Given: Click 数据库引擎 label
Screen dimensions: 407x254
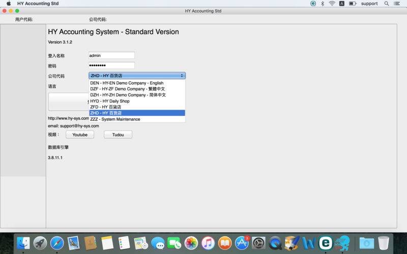Looking at the screenshot, I should (58, 147).
